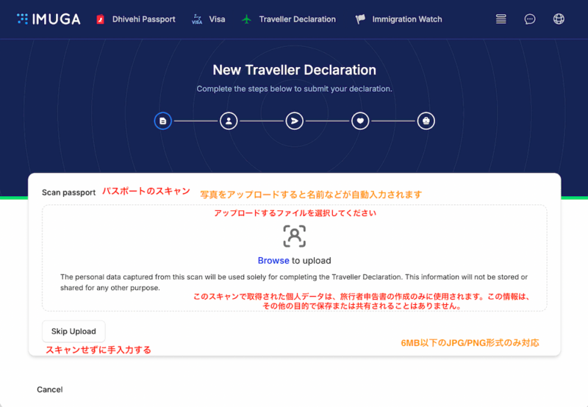The image size is (588, 407).
Task: Click the 'Scan passport' label
Action: tap(68, 192)
